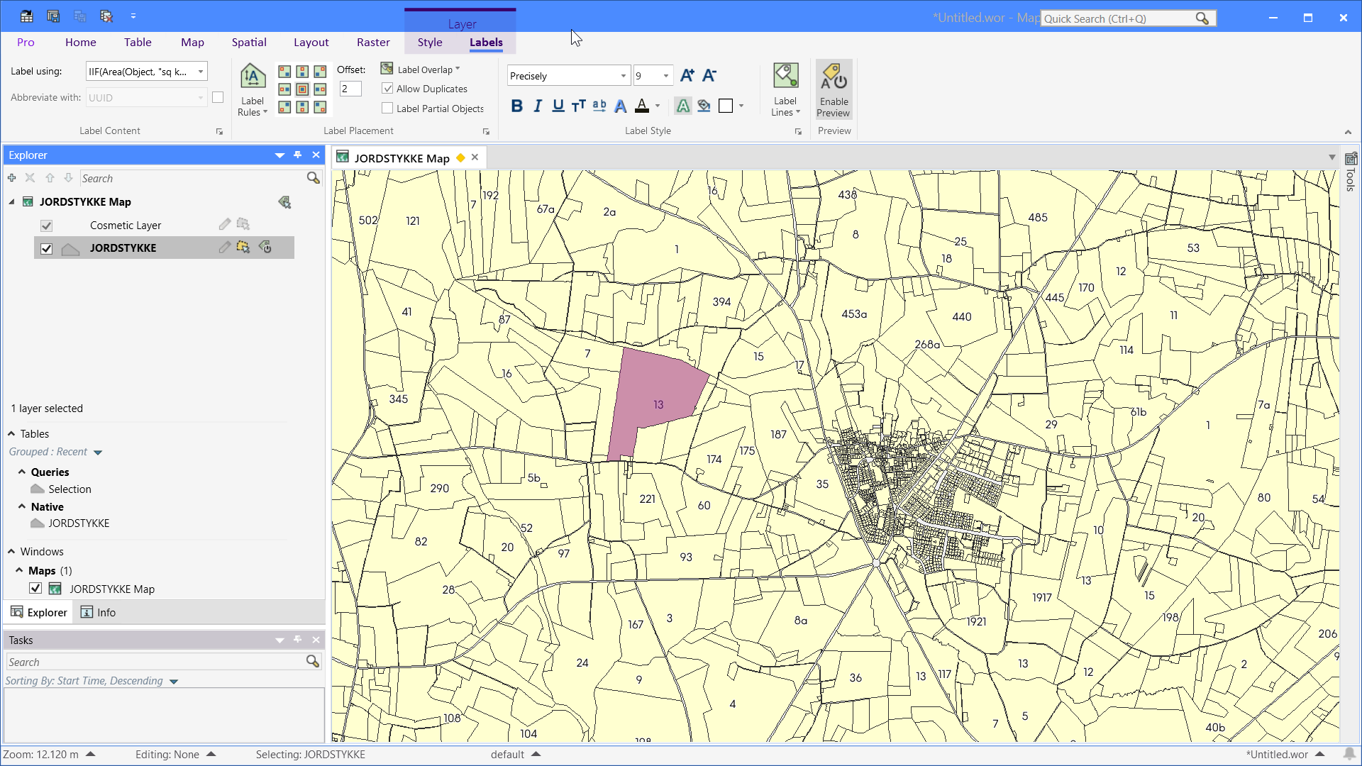The width and height of the screenshot is (1362, 766).
Task: Toggle italic label text
Action: click(538, 106)
